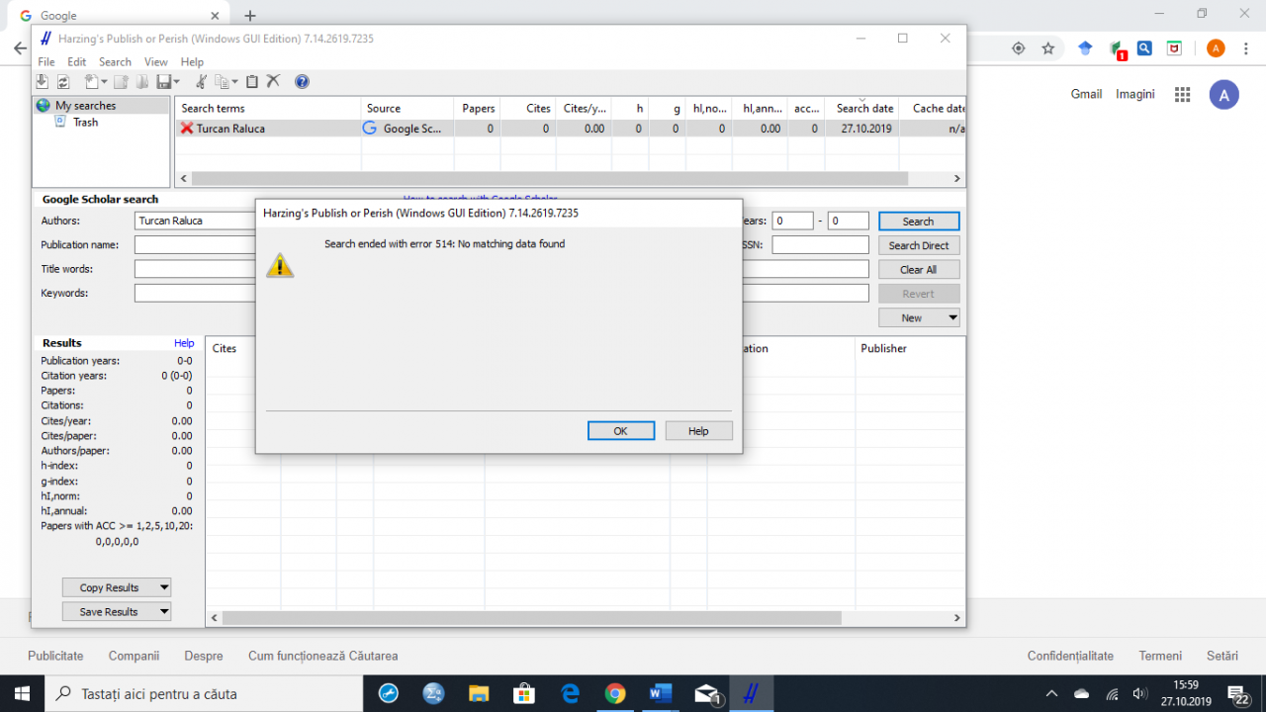
Task: Click the Delete X icon in toolbar
Action: pyautogui.click(x=273, y=82)
